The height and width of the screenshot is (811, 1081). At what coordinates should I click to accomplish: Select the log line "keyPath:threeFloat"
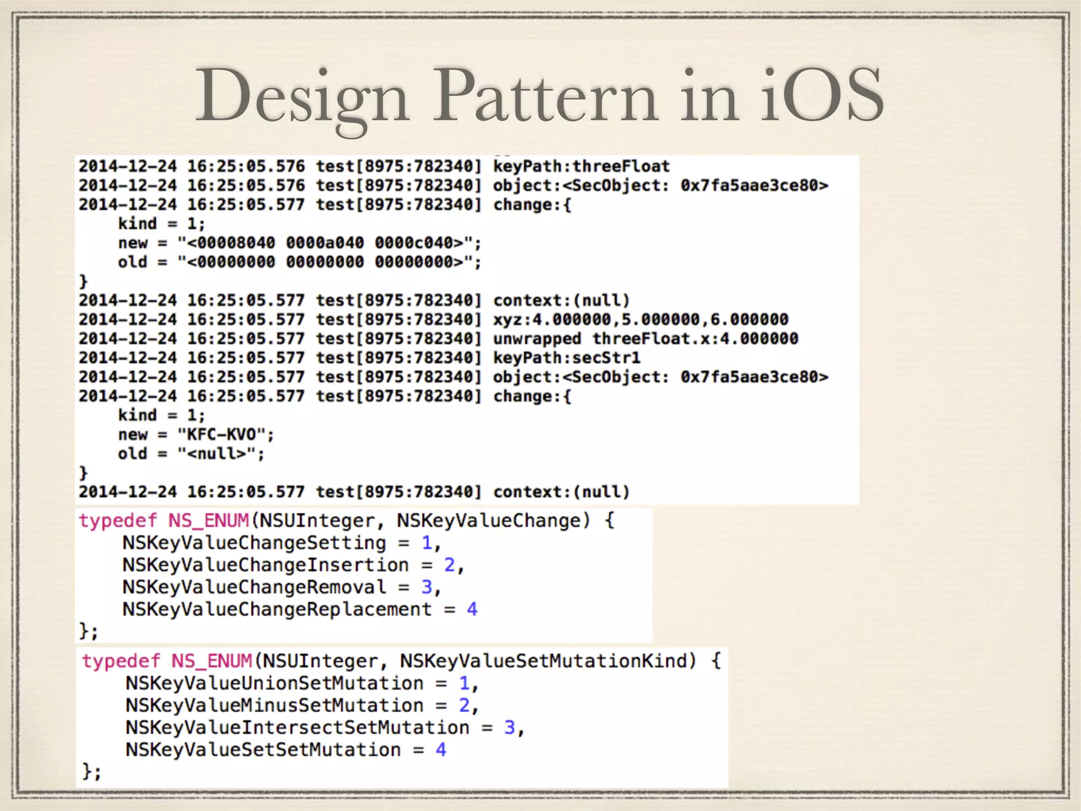(x=374, y=166)
